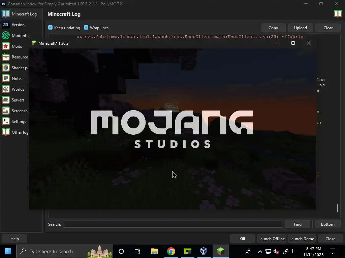Click the SO icon in console window title bar
This screenshot has height=258, width=345.
click(x=3, y=4)
